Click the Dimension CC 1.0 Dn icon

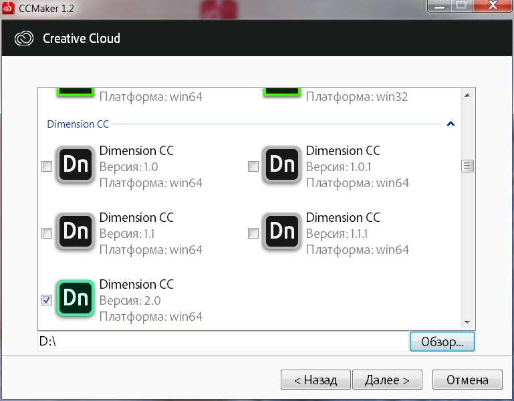(x=75, y=164)
